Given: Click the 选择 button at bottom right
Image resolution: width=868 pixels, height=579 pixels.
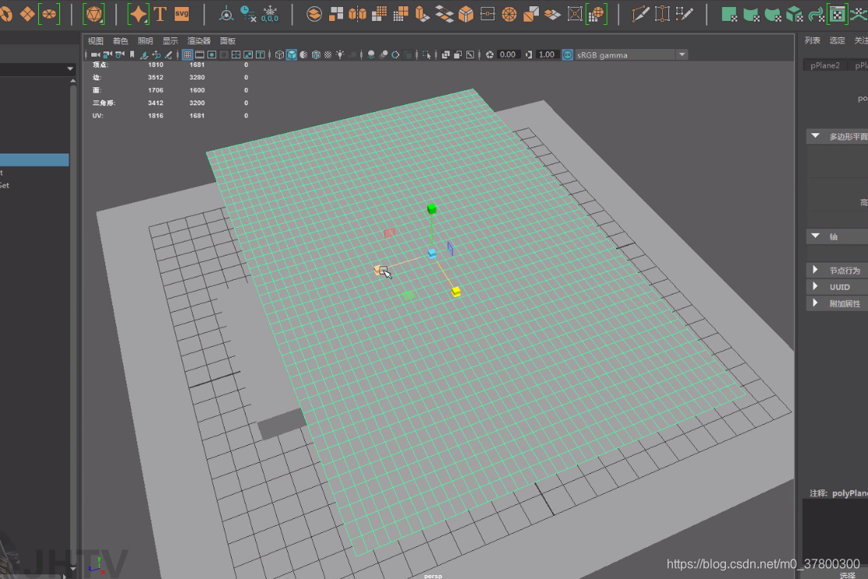Looking at the screenshot, I should 848,575.
